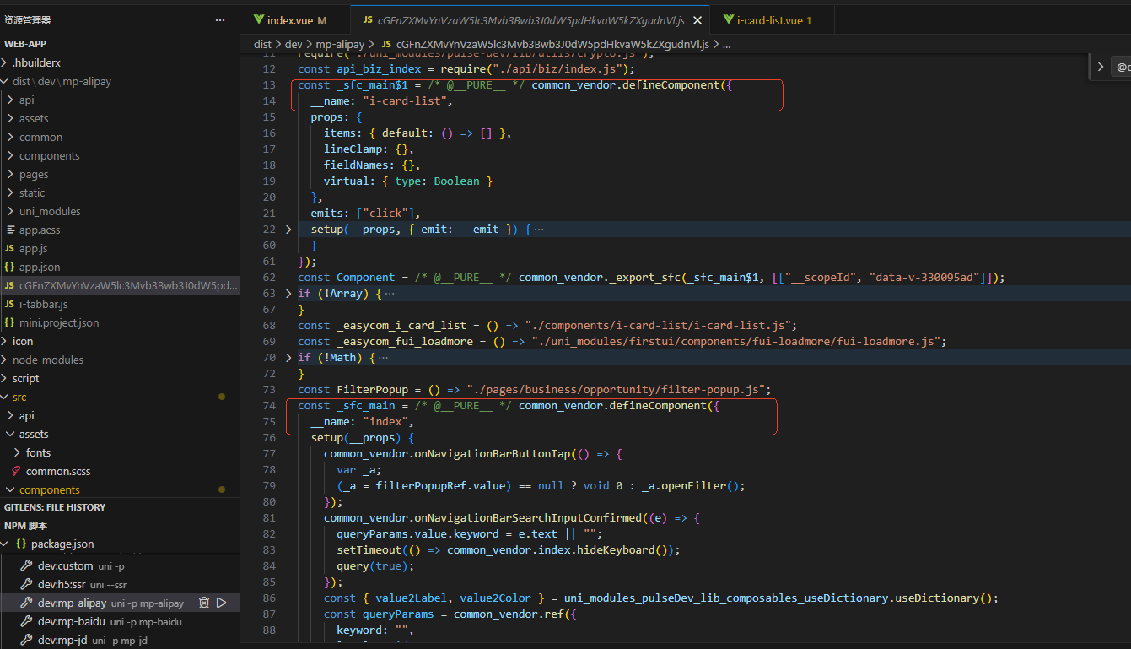Click the JSON icon of mini.project.json
The image size is (1131, 649).
tap(9, 322)
